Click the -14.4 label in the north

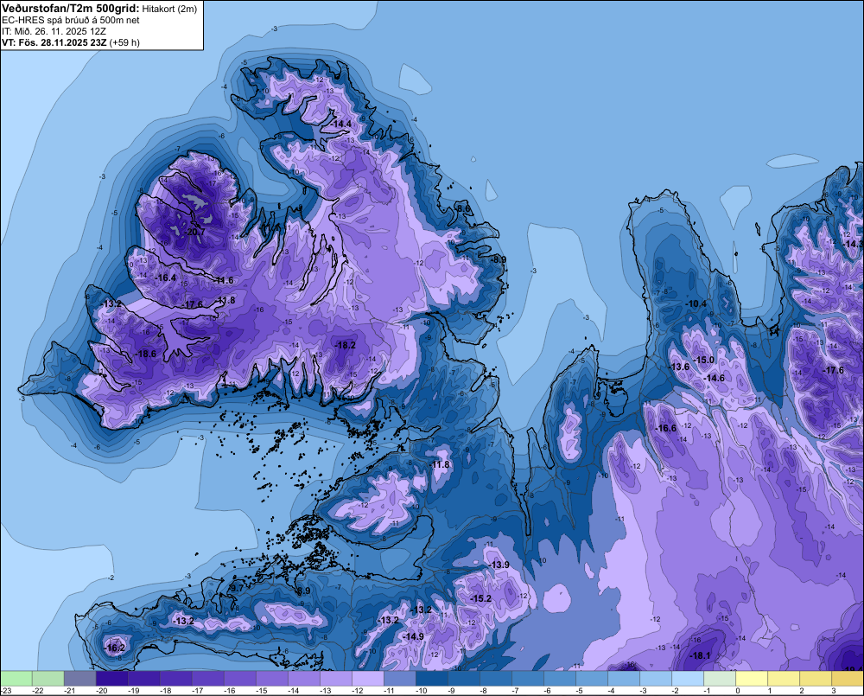341,125
